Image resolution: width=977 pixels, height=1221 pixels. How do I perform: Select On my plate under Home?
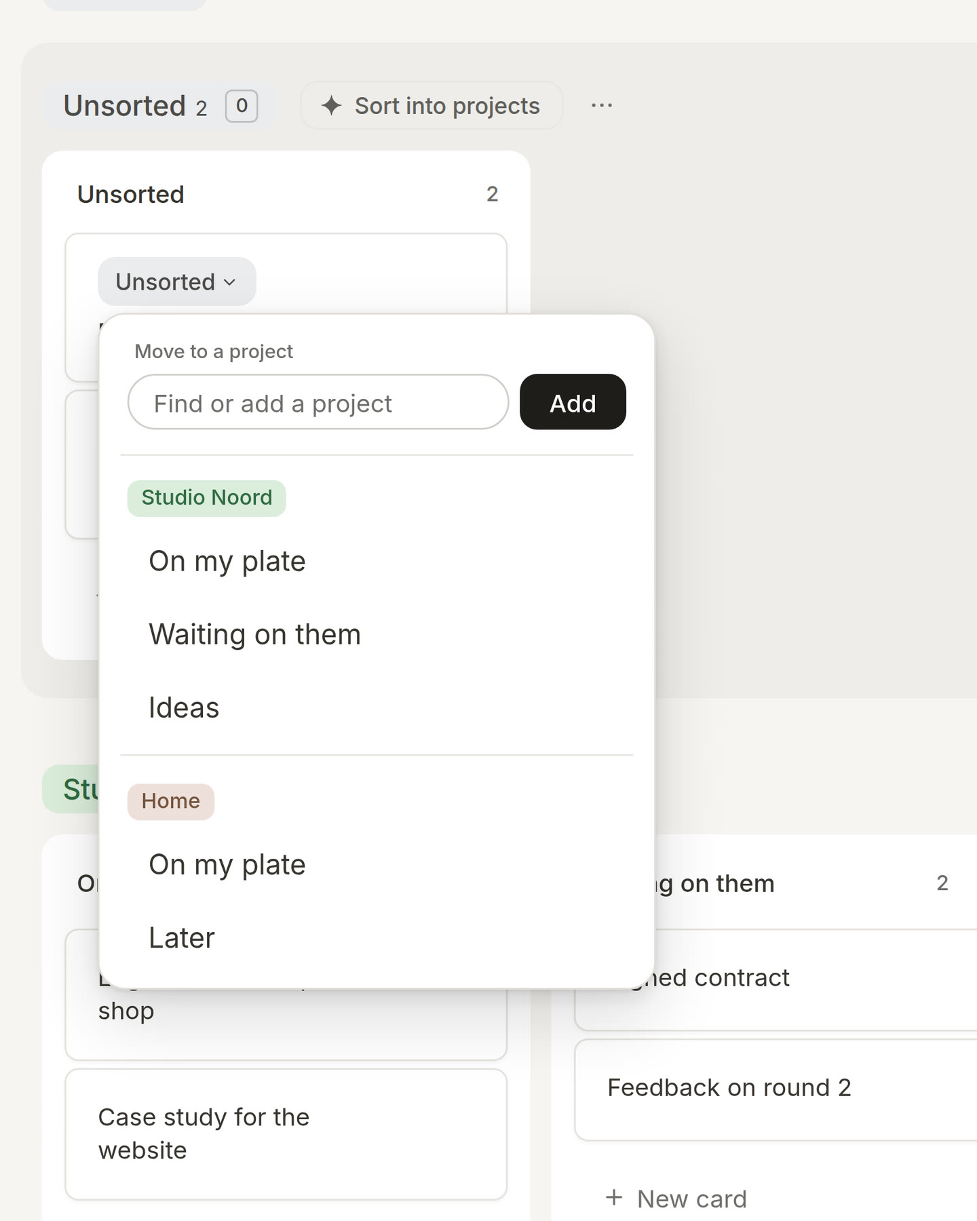pyautogui.click(x=377, y=865)
